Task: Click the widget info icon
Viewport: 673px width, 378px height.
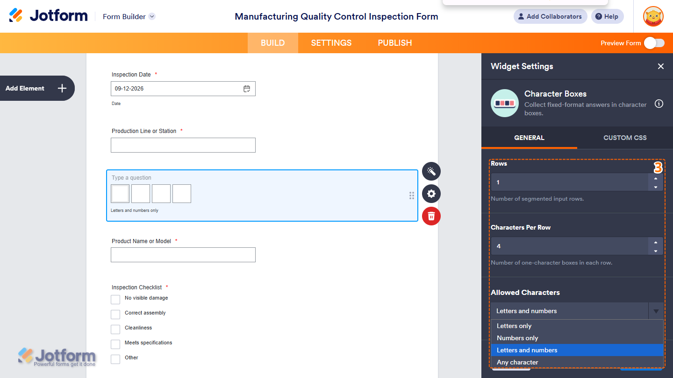Action: (659, 104)
